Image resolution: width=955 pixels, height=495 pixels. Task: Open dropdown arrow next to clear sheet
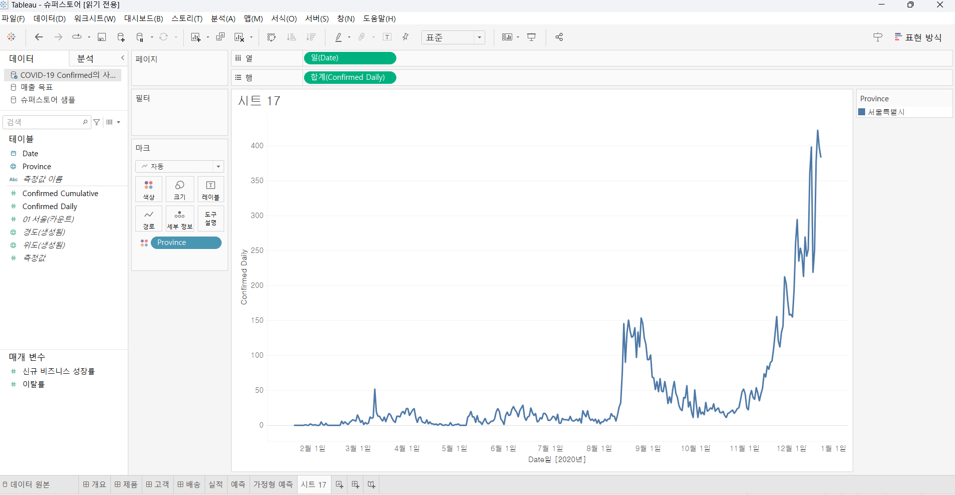click(x=251, y=37)
